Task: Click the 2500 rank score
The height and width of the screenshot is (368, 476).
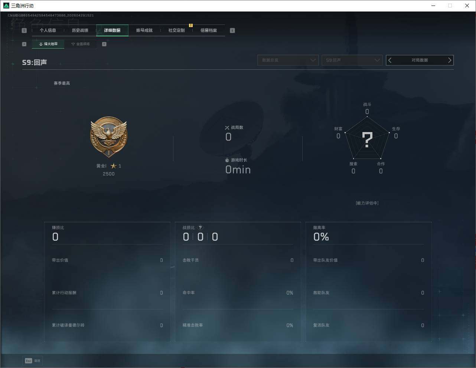Action: (109, 174)
